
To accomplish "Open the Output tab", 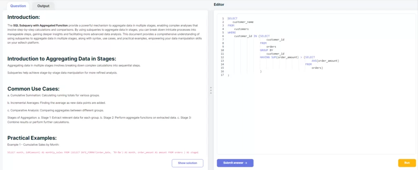I will pyautogui.click(x=43, y=6).
